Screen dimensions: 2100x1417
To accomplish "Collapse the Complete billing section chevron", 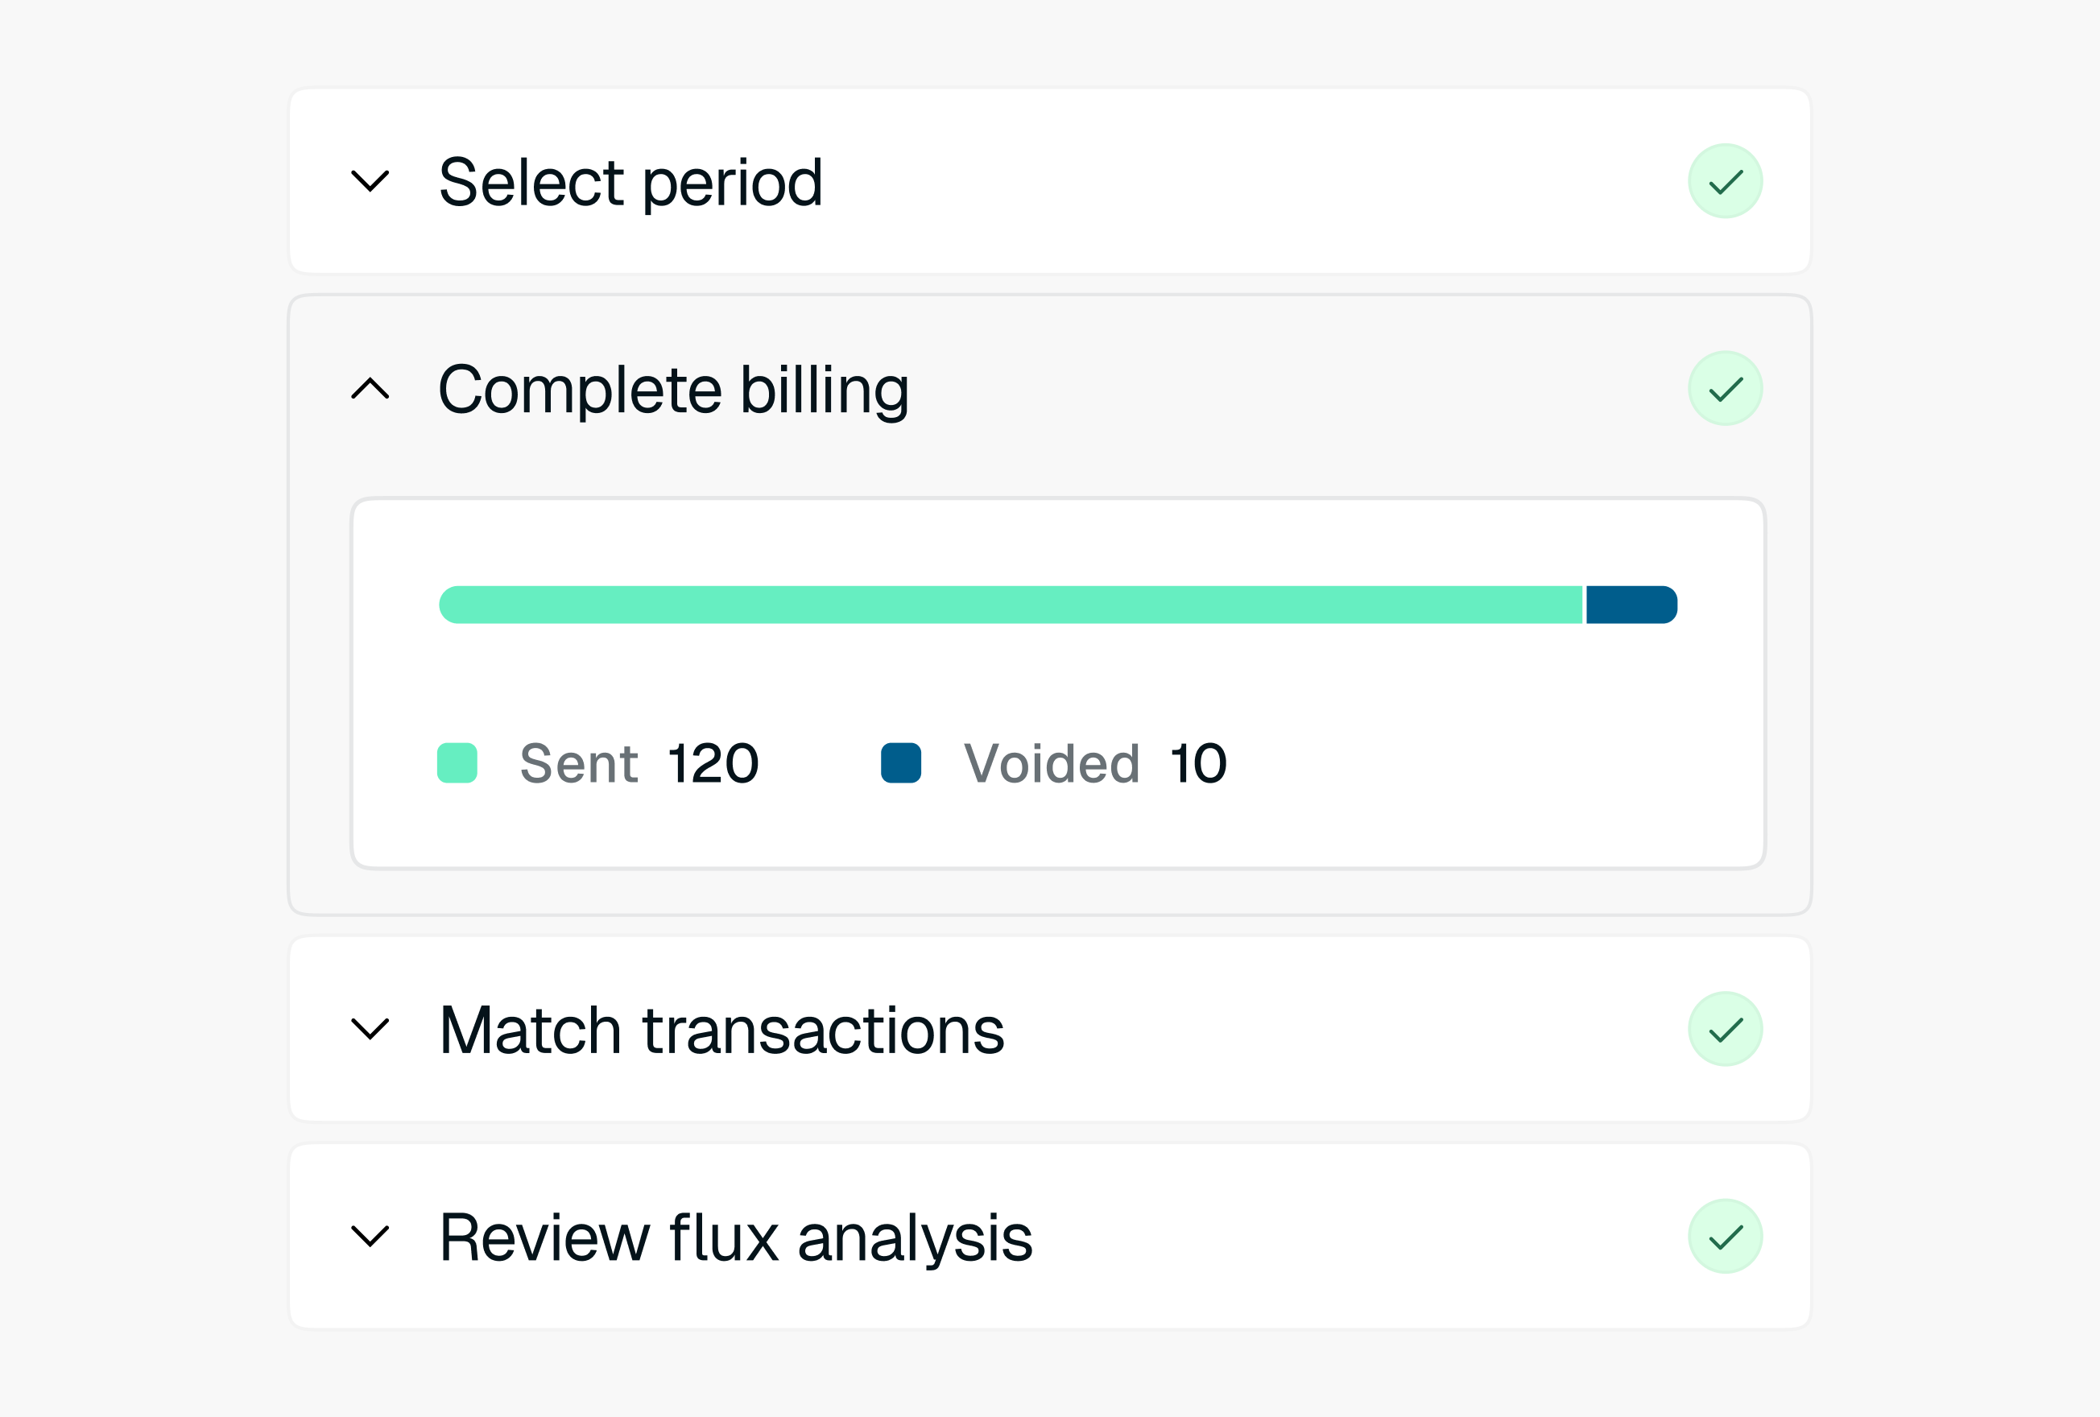I will point(370,389).
